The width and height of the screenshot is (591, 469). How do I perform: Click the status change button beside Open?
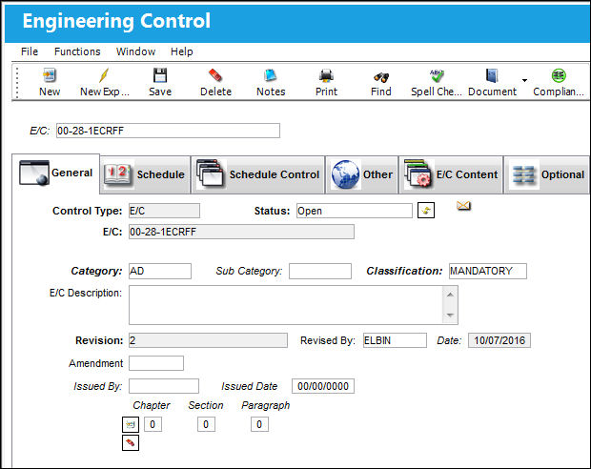coord(426,211)
